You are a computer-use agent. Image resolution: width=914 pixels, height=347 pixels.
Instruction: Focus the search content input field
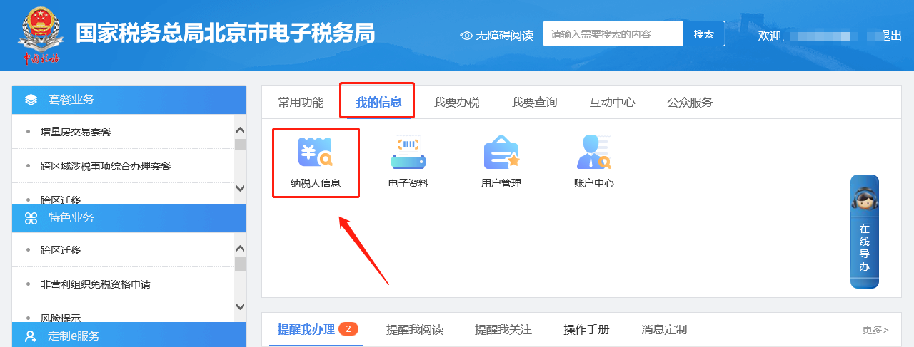613,33
